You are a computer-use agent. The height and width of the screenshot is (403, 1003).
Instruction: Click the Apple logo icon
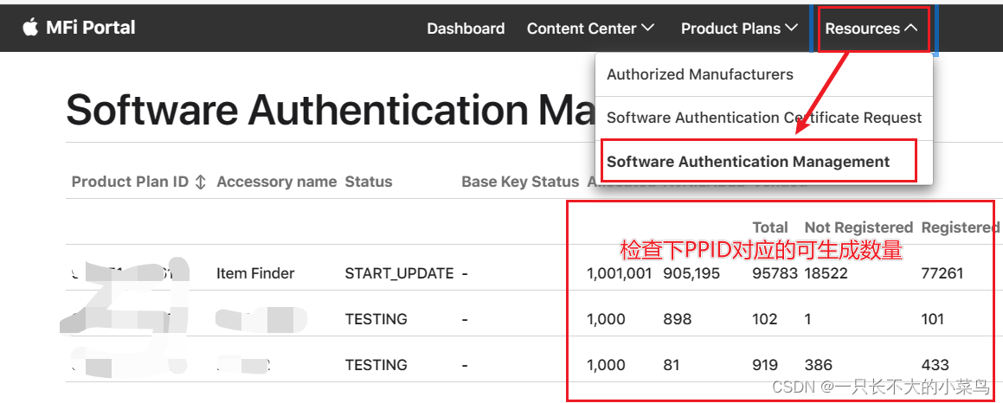pos(30,28)
